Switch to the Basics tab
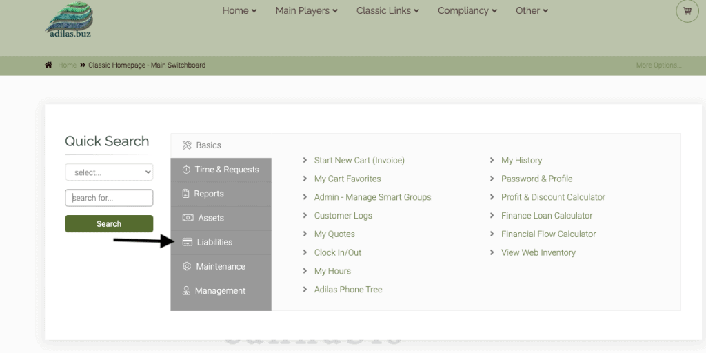The height and width of the screenshot is (353, 706). click(221, 145)
